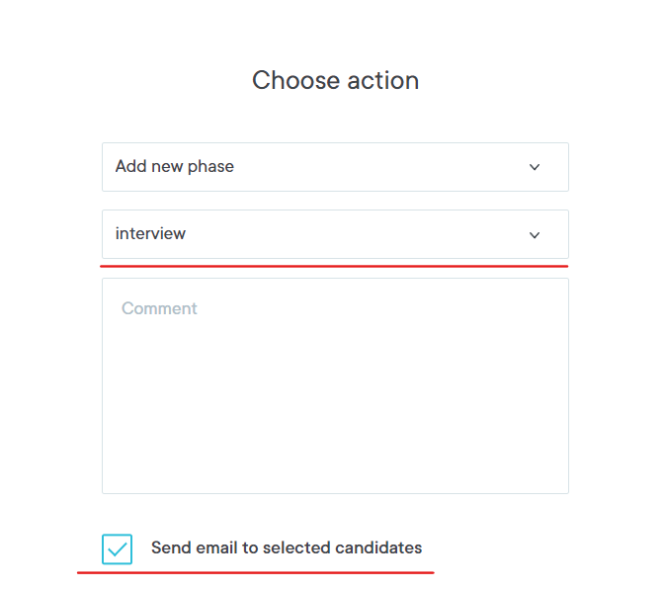Screen dimensions: 664x589
Task: Click the "Send email" text beside checkbox
Action: [192, 547]
